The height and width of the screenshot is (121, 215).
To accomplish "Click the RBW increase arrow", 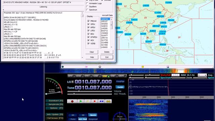I will coord(177,75).
